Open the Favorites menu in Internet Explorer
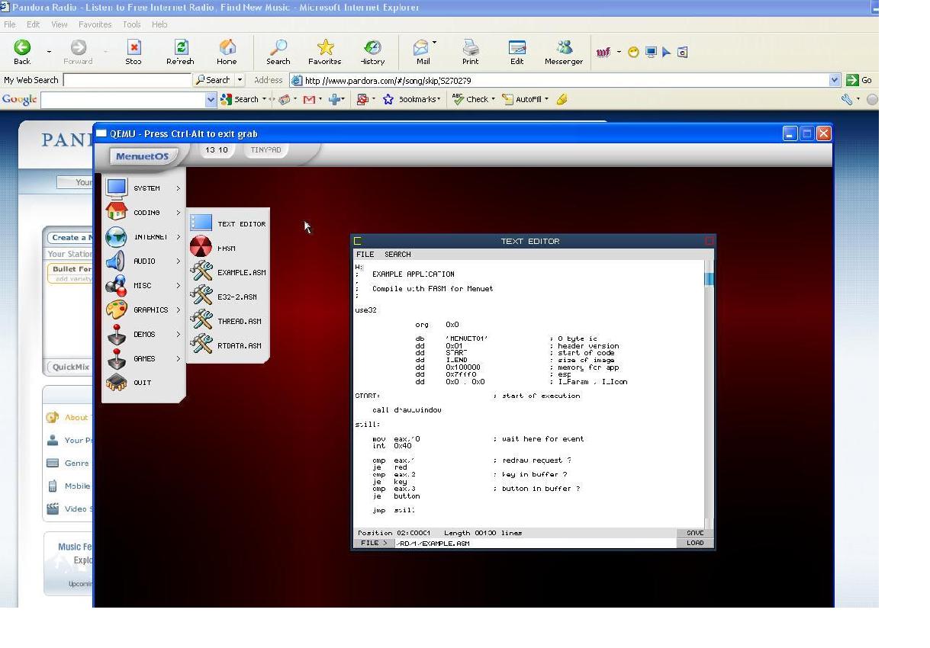Screen dimensions: 930x648 click(x=95, y=24)
